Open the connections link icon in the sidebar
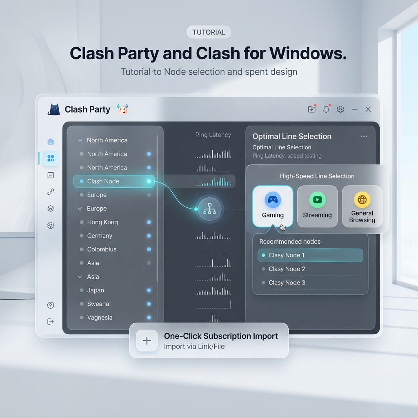This screenshot has width=418, height=418. (51, 192)
